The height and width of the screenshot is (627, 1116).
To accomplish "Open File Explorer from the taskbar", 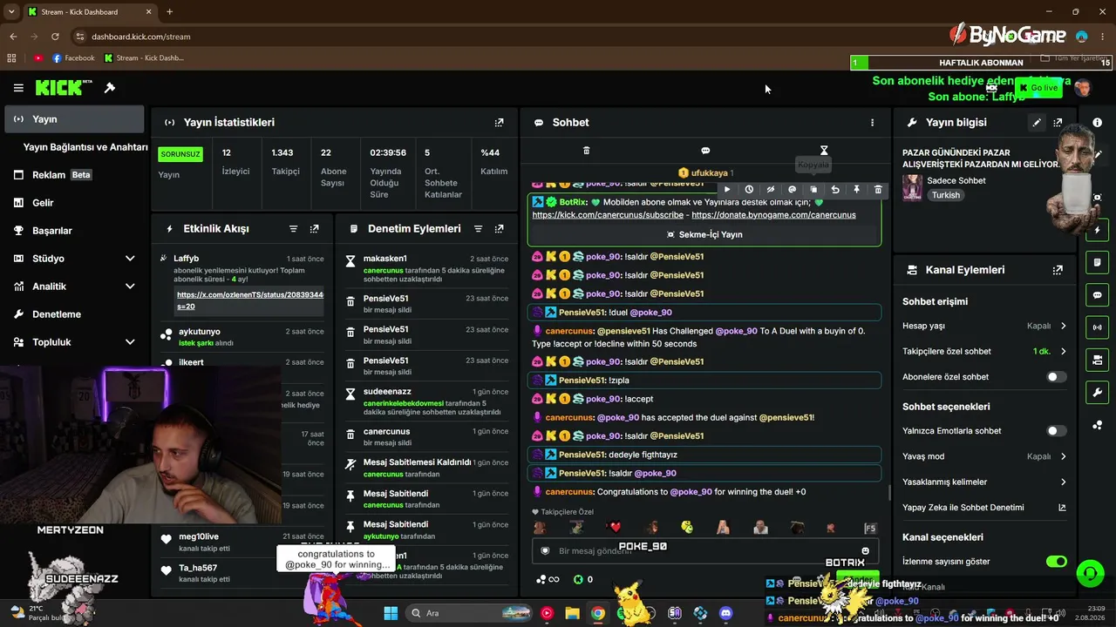I will (572, 613).
